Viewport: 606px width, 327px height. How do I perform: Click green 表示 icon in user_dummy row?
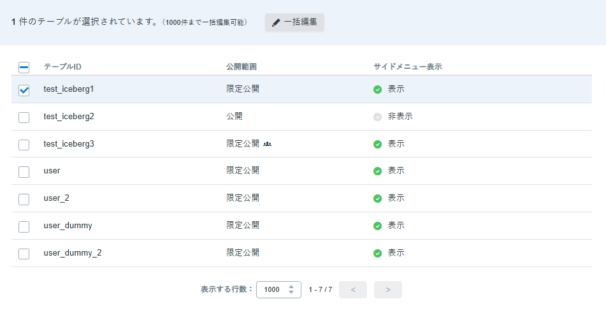pyautogui.click(x=378, y=226)
